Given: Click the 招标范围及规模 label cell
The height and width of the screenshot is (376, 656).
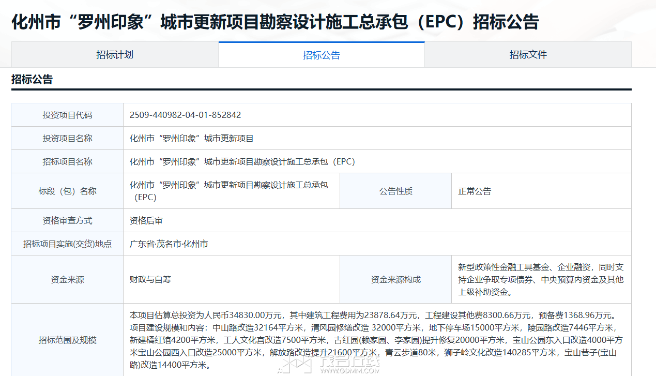Looking at the screenshot, I should tap(67, 340).
